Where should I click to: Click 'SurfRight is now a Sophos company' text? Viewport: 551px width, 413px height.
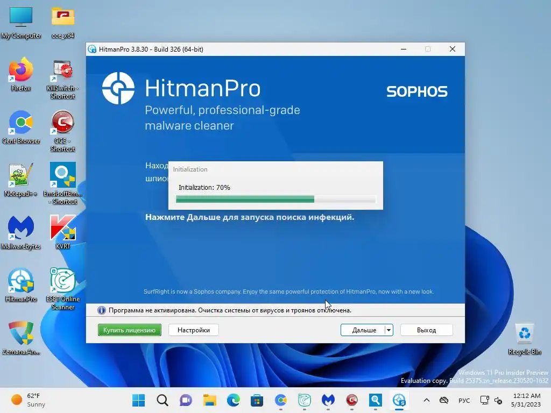click(x=288, y=291)
